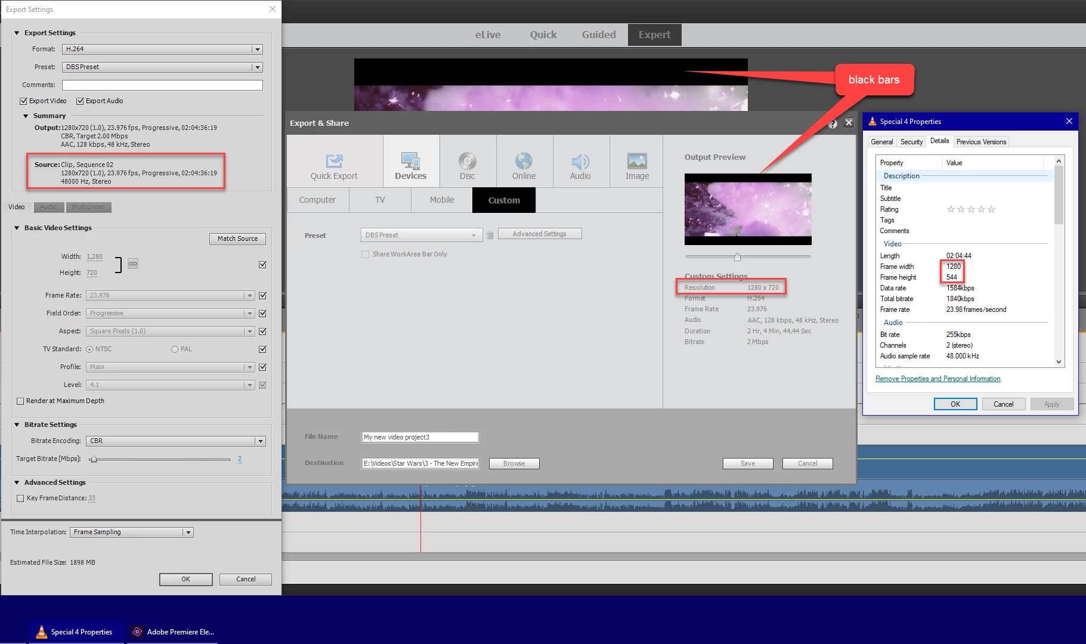Enable Render at Maximum Depth

pyautogui.click(x=20, y=401)
